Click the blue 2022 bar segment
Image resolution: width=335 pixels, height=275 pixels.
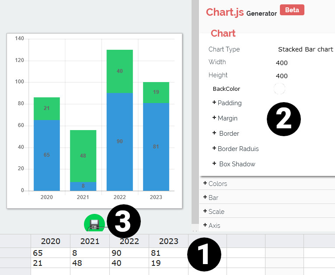point(120,141)
